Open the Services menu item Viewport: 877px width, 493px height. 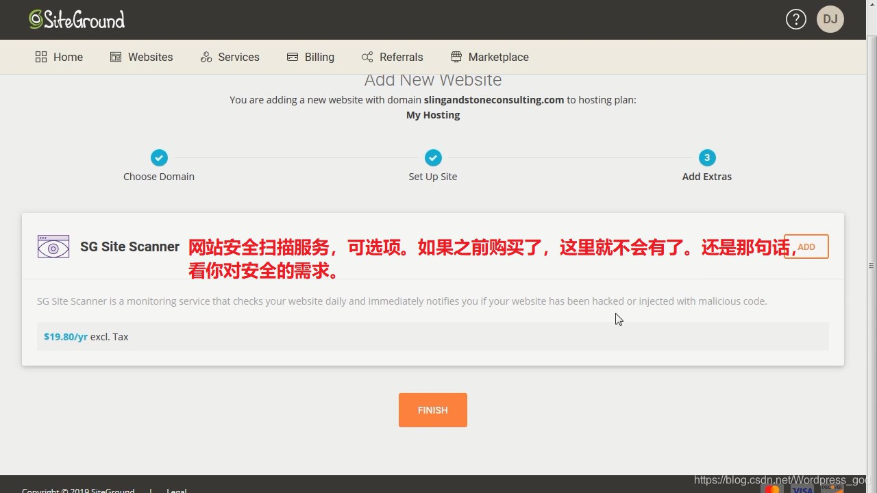[x=230, y=57]
